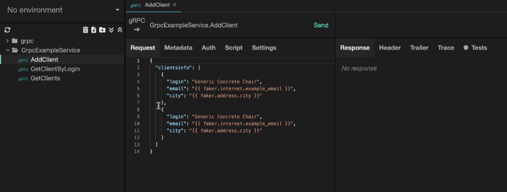Open the Tests tab
Image resolution: width=507 pixels, height=192 pixels.
point(475,48)
